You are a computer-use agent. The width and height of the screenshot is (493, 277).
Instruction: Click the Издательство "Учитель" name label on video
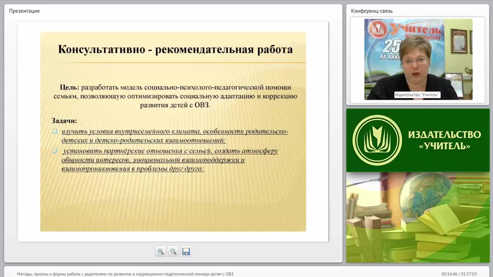point(417,95)
